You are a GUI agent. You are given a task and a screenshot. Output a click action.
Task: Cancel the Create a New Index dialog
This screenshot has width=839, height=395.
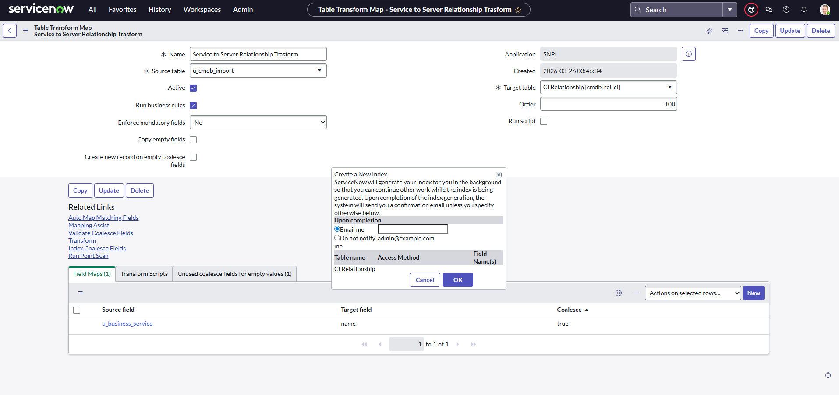425,280
